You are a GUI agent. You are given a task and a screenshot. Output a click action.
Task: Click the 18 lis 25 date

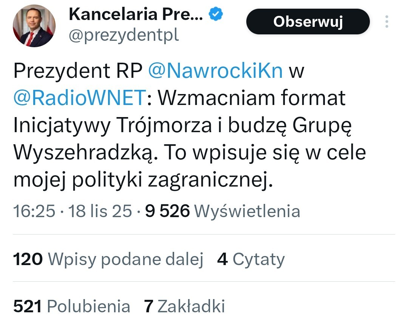point(100,211)
